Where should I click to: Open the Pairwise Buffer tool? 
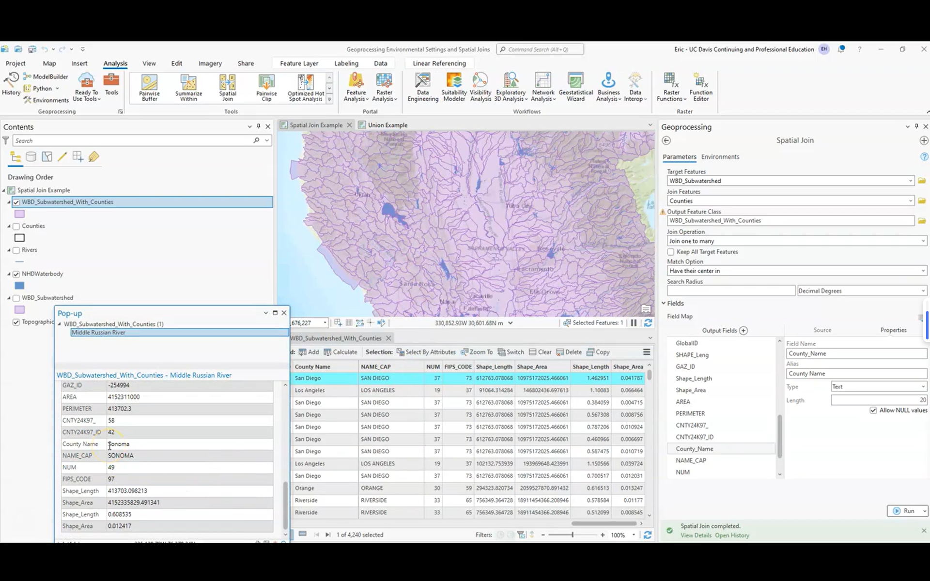click(149, 88)
